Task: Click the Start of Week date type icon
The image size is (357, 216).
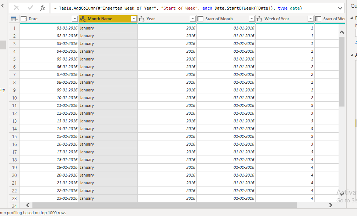Action: [318, 19]
